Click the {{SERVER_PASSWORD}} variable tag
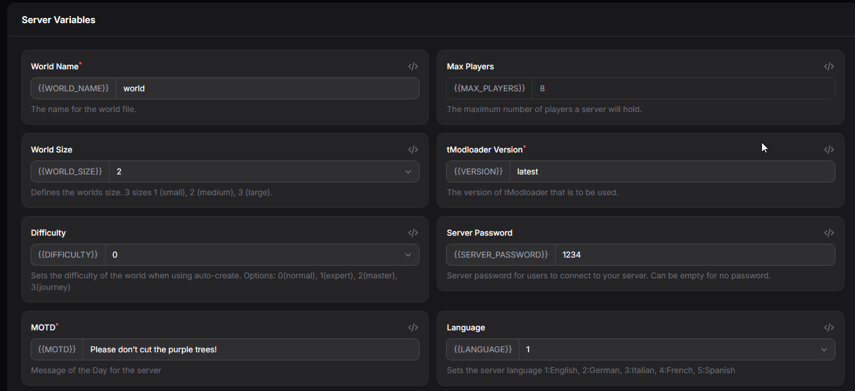 pos(501,255)
